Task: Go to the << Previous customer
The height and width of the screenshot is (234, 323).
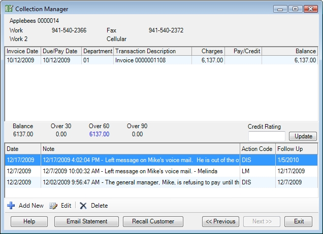Action: (221, 221)
